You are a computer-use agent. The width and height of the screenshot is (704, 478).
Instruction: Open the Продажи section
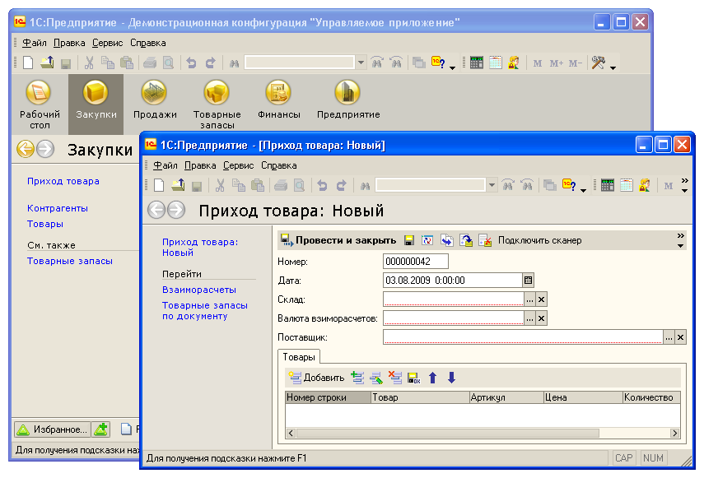click(155, 100)
